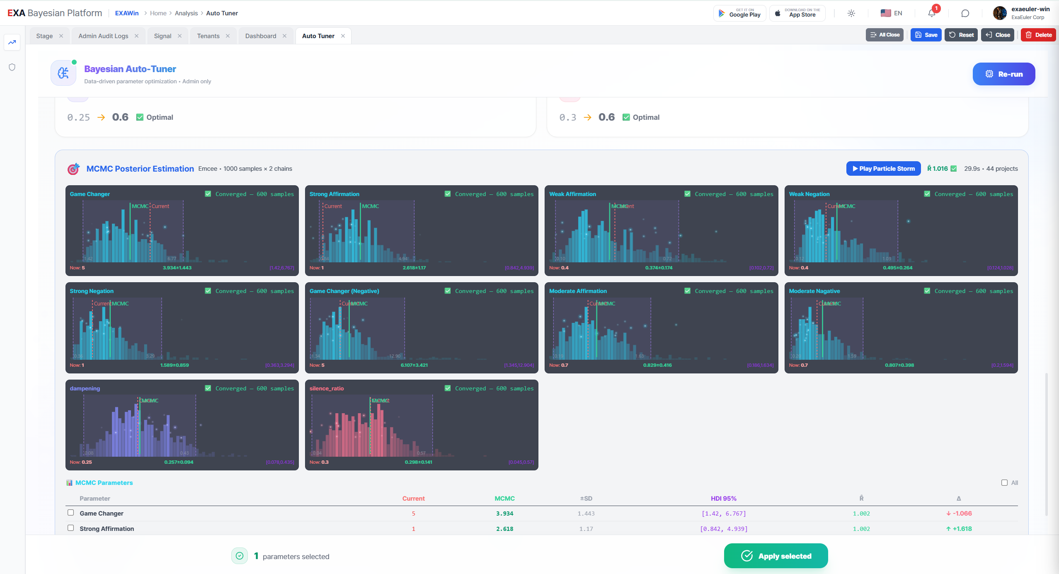Switch to the Admin Audit Logs tab
1059x574 pixels.
point(103,36)
